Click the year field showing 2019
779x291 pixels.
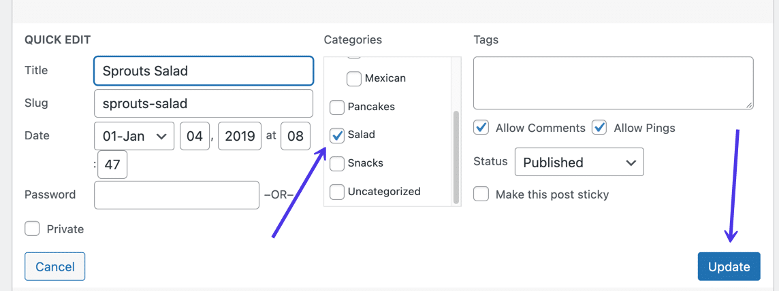click(x=240, y=137)
